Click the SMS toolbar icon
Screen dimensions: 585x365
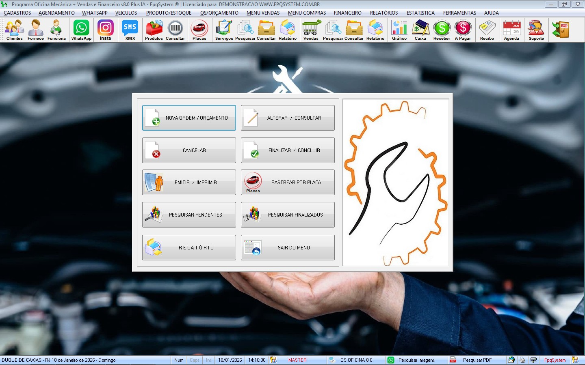tap(130, 30)
